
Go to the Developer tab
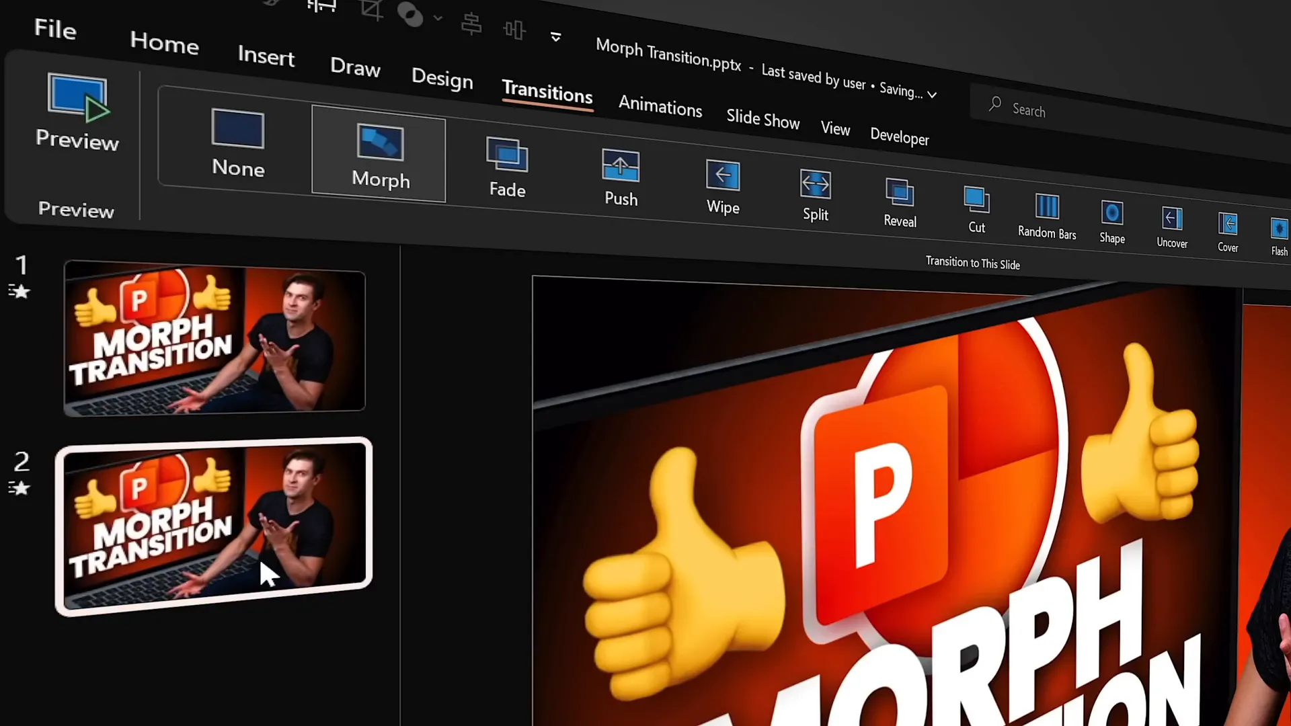(x=900, y=136)
